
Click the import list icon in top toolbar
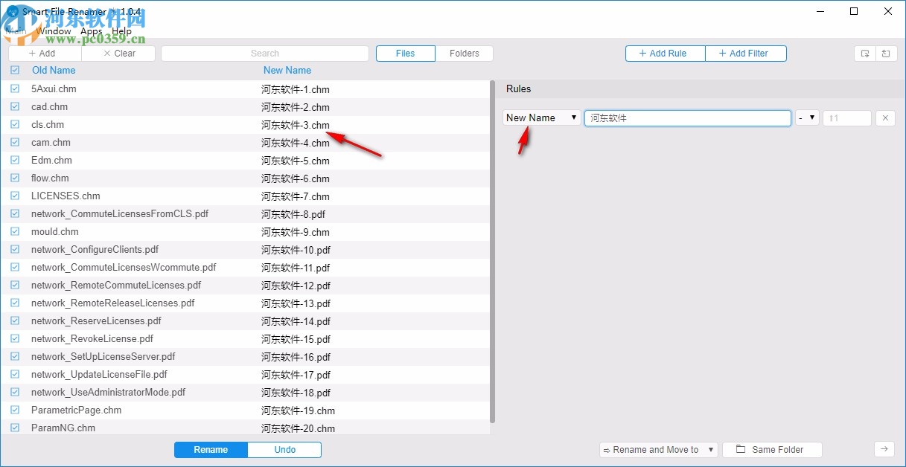click(x=886, y=53)
